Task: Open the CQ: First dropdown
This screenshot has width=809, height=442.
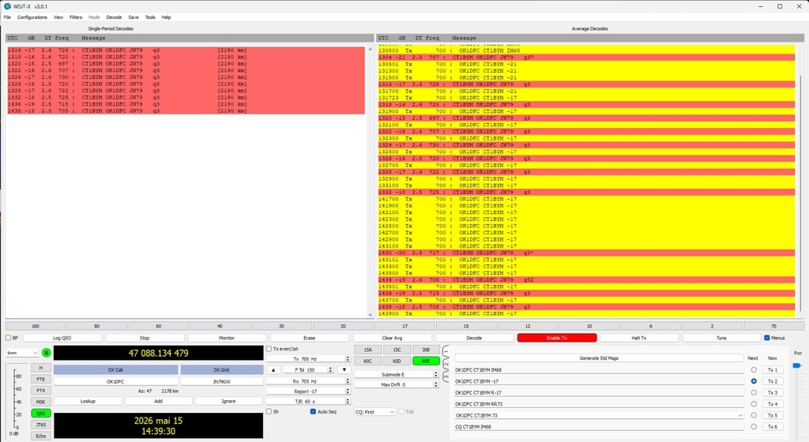Action: (375, 411)
